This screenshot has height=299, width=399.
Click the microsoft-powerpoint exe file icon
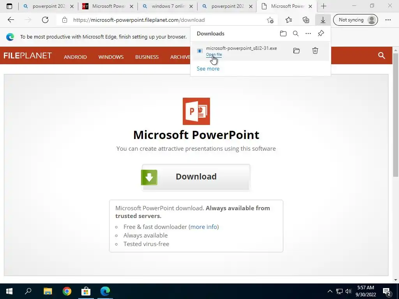pos(200,51)
